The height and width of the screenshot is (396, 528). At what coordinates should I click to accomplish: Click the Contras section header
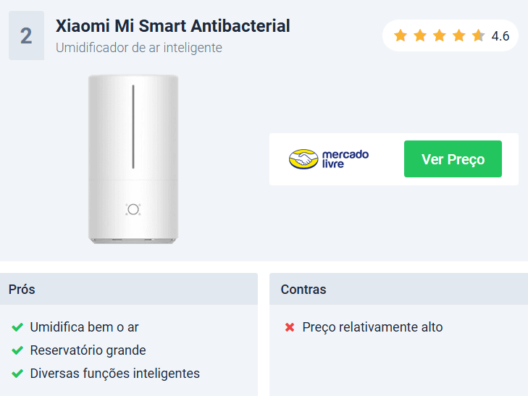pyautogui.click(x=303, y=290)
